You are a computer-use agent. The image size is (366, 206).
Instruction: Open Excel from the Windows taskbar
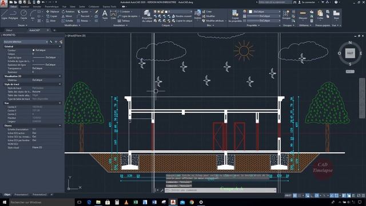pyautogui.click(x=136, y=202)
